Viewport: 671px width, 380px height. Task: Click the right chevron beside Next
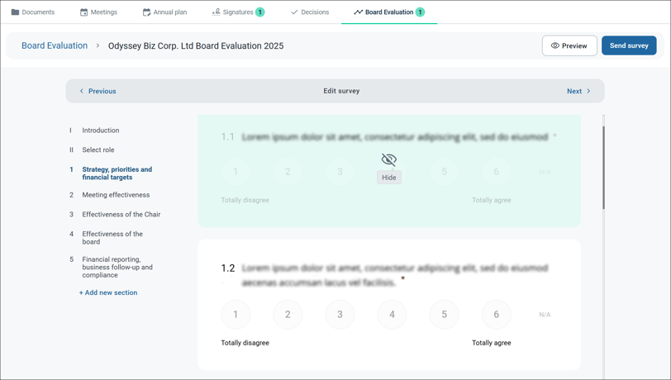[588, 91]
